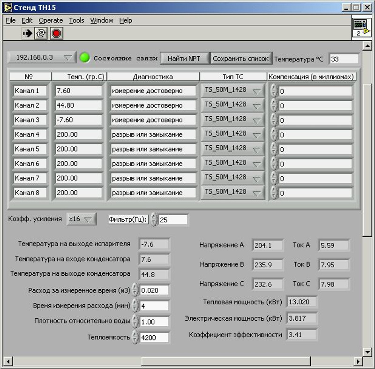Click the green connection status LED
Viewport: 375px width, 369px height.
click(85, 58)
